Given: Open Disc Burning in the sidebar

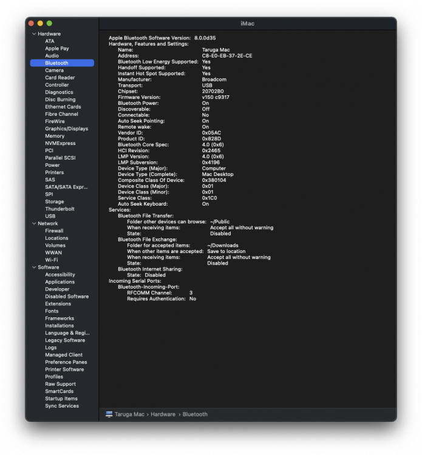Looking at the screenshot, I should pos(60,99).
